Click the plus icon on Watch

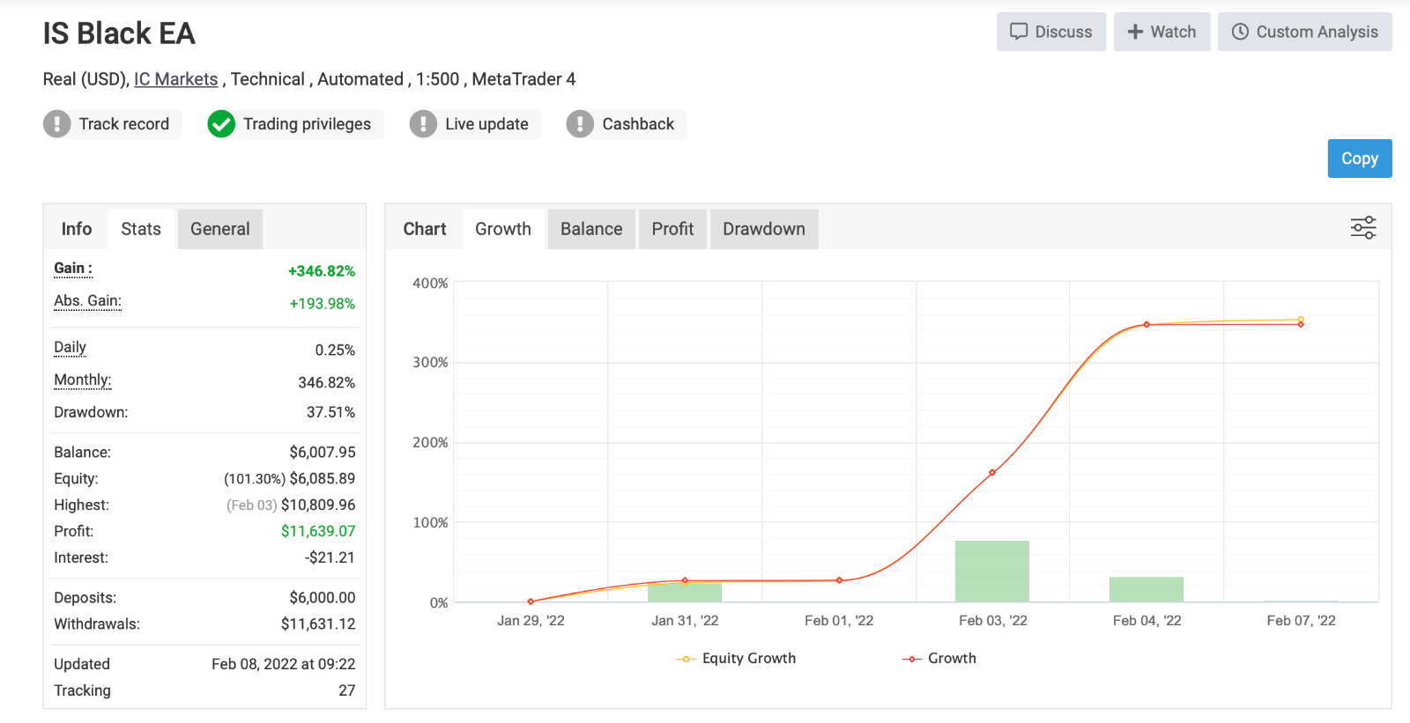click(x=1135, y=32)
